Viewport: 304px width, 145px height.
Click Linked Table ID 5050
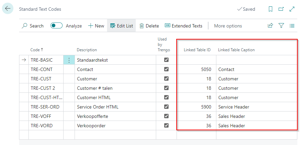tap(196, 69)
